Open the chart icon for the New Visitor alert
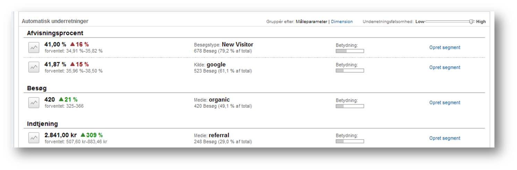The height and width of the screenshot is (170, 517). [x=34, y=47]
